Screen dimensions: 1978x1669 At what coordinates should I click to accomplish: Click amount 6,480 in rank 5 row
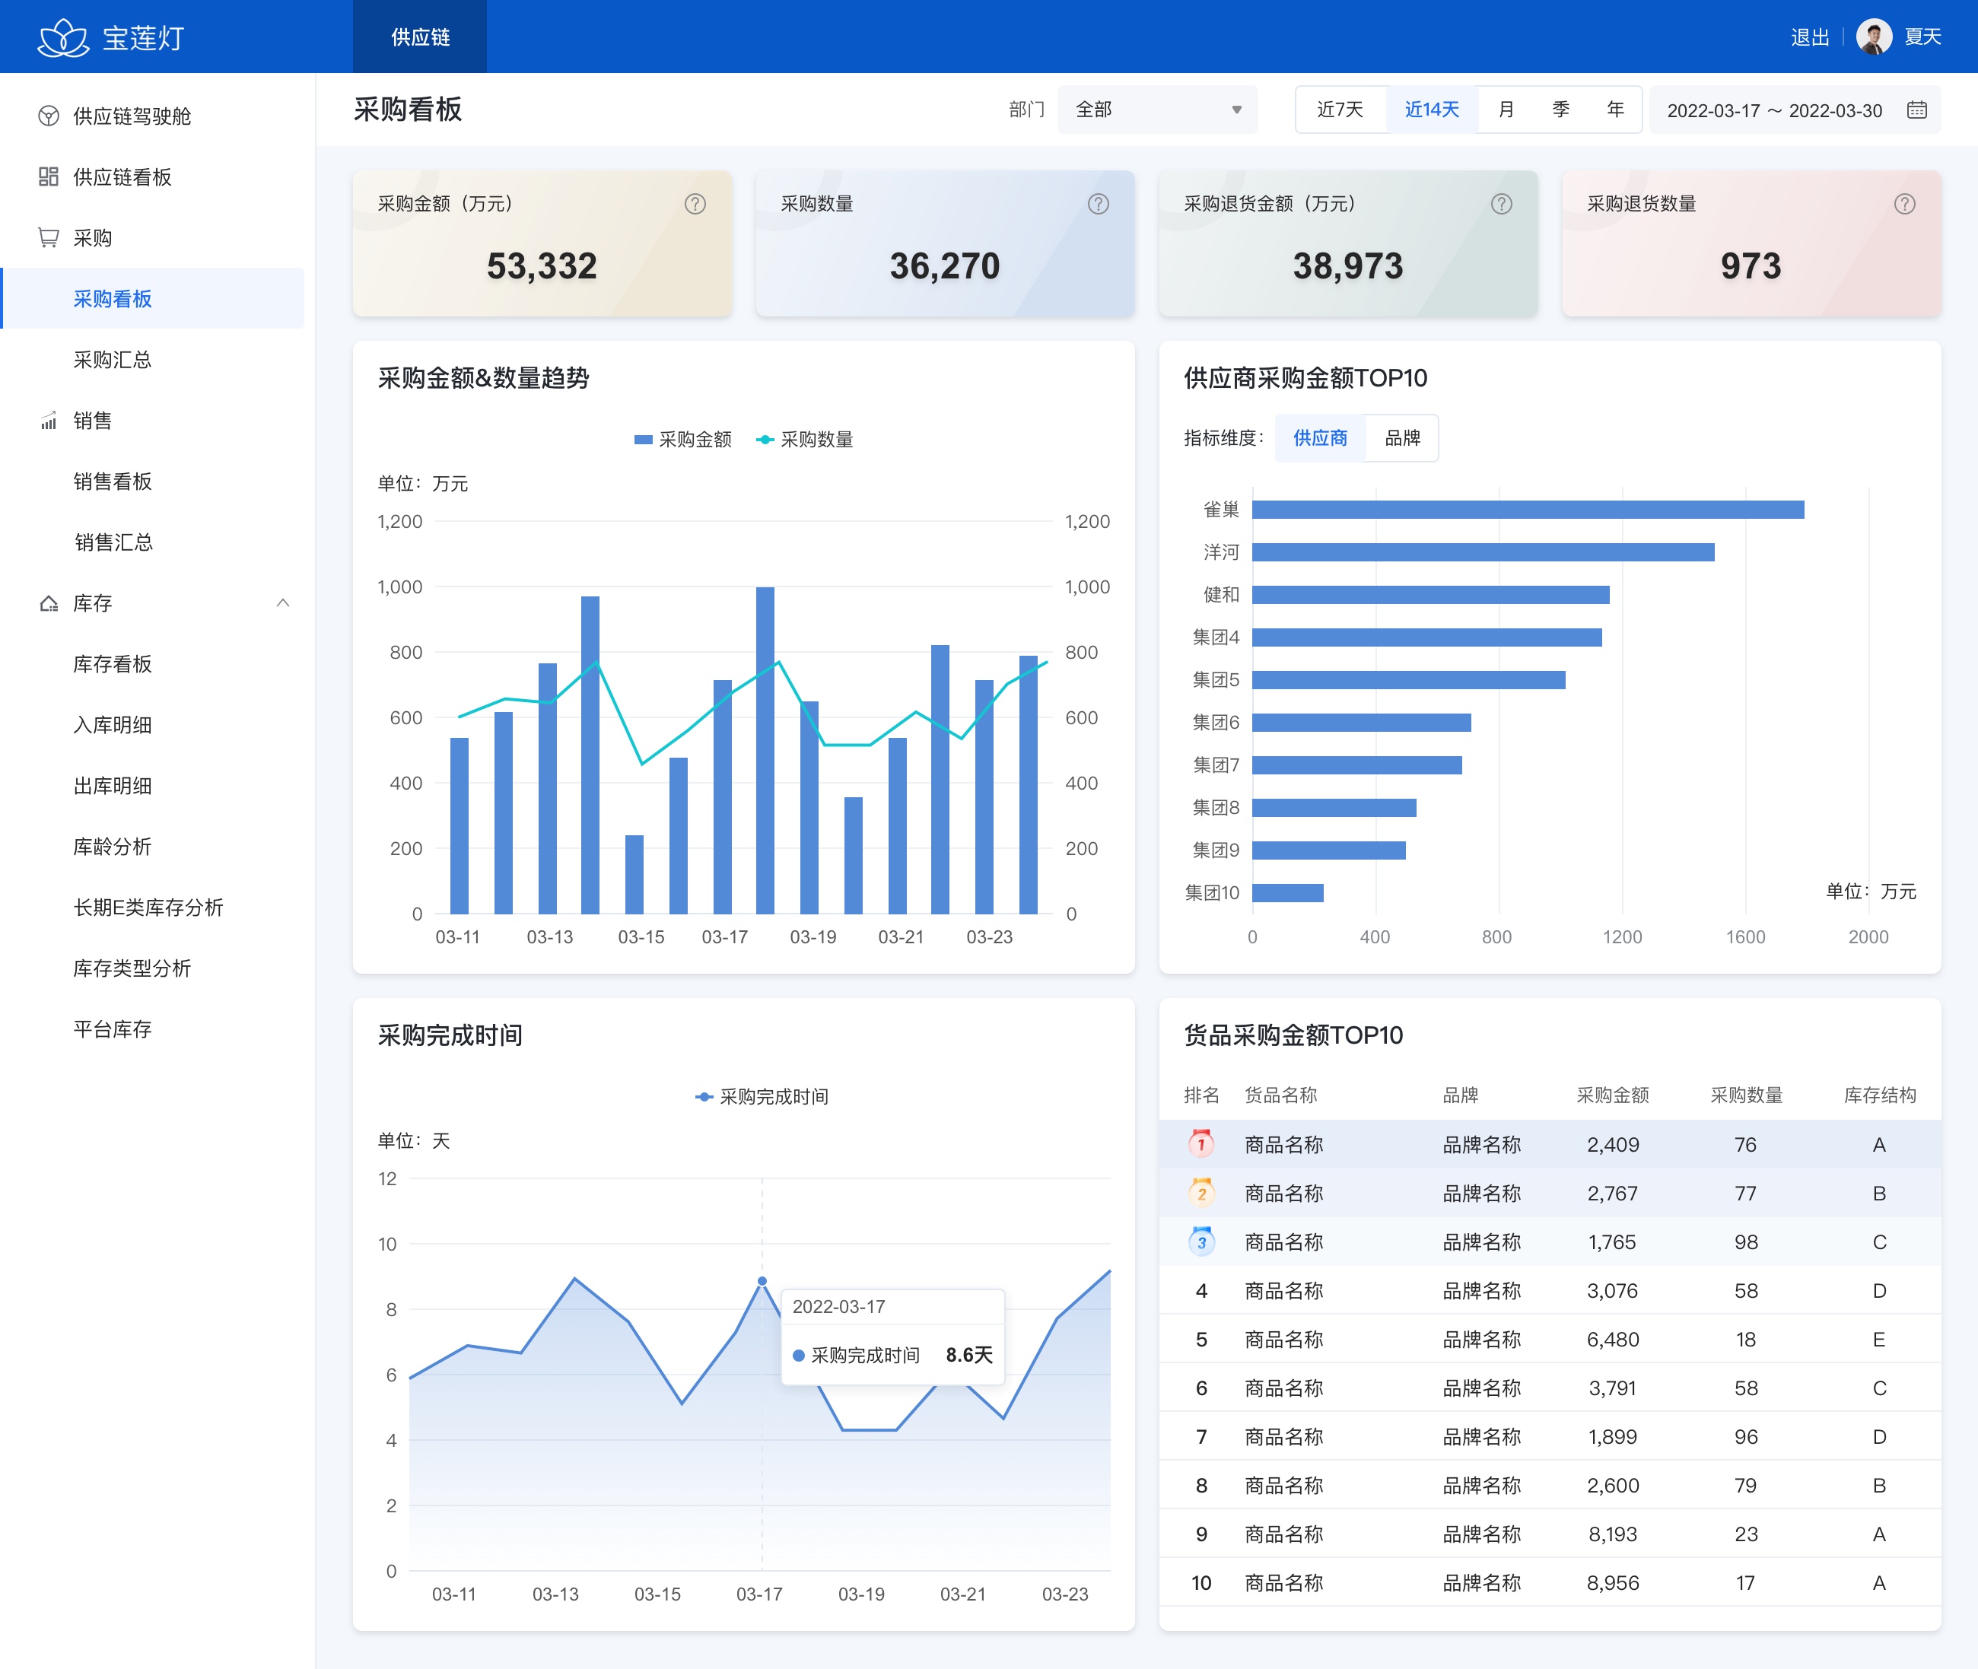click(1613, 1339)
